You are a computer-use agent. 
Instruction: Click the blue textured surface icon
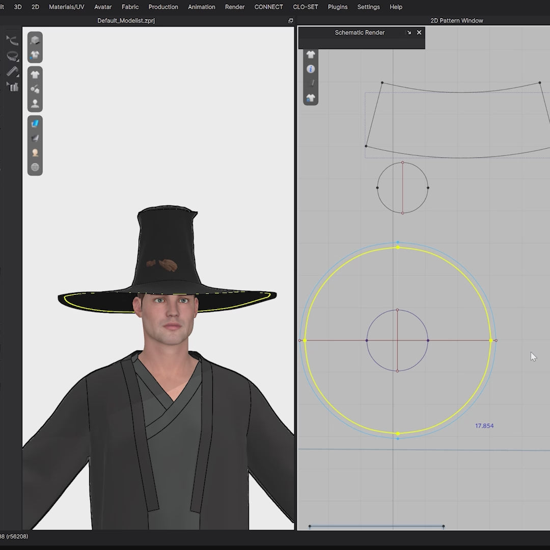35,123
